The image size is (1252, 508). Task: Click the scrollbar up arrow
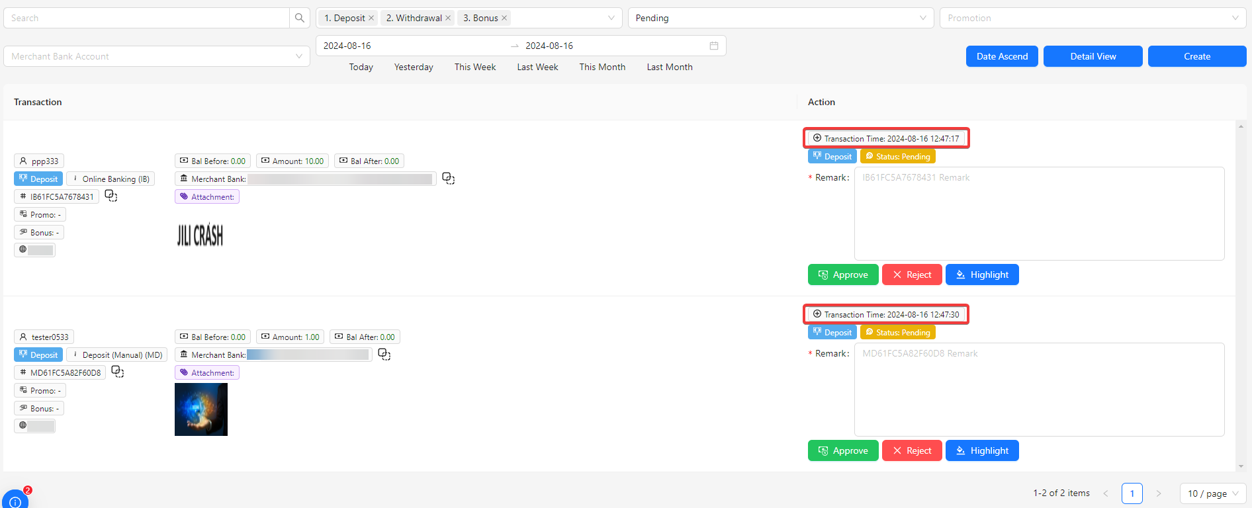click(x=1241, y=126)
